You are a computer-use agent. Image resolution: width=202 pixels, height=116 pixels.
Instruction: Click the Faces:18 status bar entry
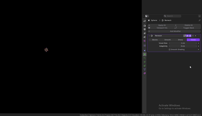pos(109,115)
